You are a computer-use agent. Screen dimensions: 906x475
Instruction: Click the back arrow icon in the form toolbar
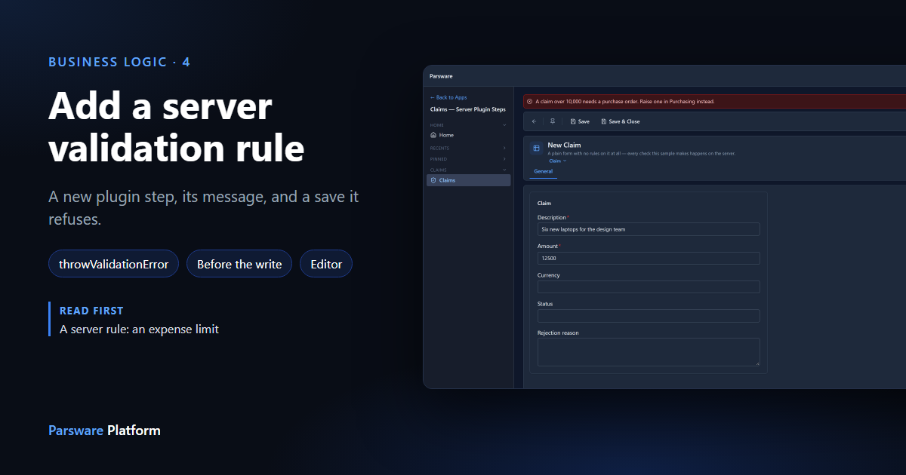(x=535, y=121)
